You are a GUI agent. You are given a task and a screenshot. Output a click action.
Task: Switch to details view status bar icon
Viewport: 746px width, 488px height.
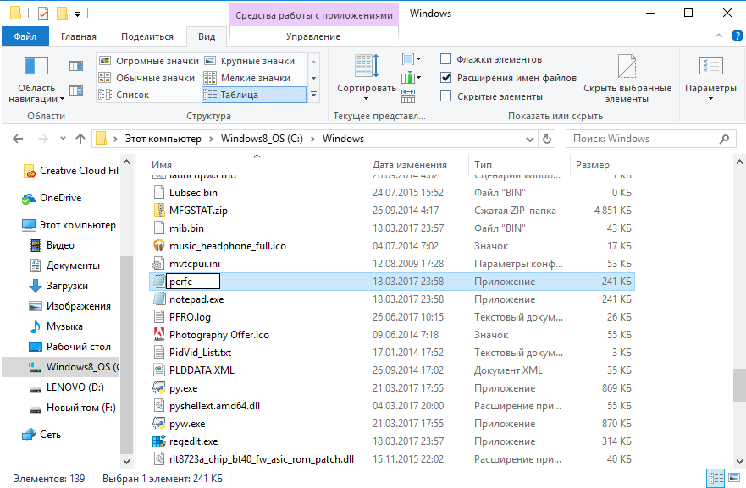[716, 479]
